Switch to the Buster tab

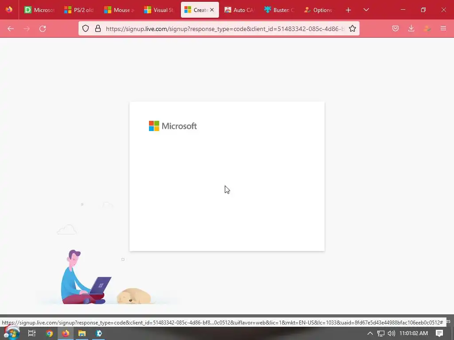pyautogui.click(x=279, y=10)
